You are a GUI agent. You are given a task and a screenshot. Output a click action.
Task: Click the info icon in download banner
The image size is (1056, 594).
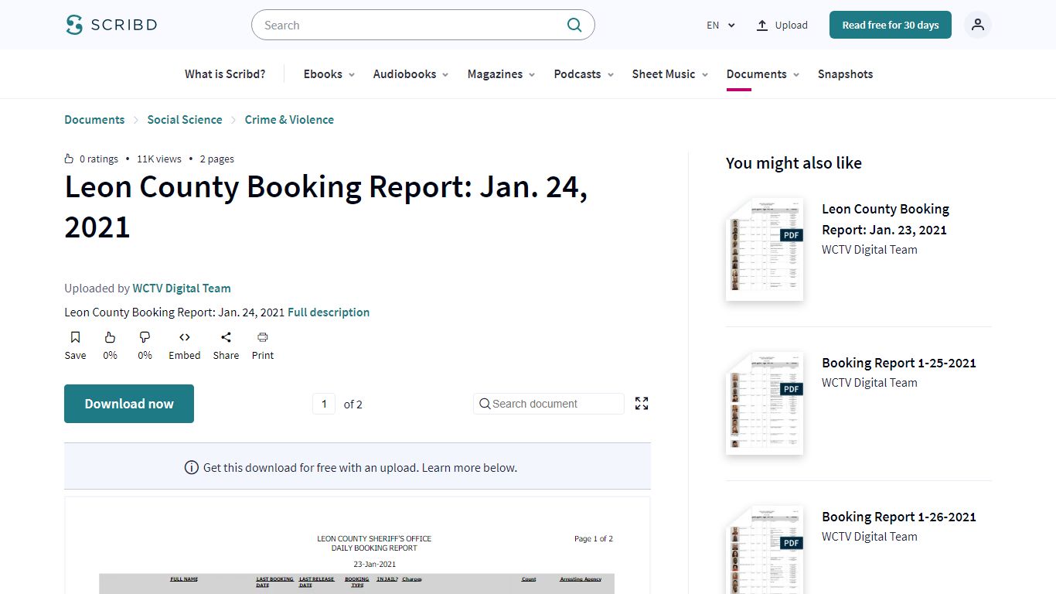[192, 467]
